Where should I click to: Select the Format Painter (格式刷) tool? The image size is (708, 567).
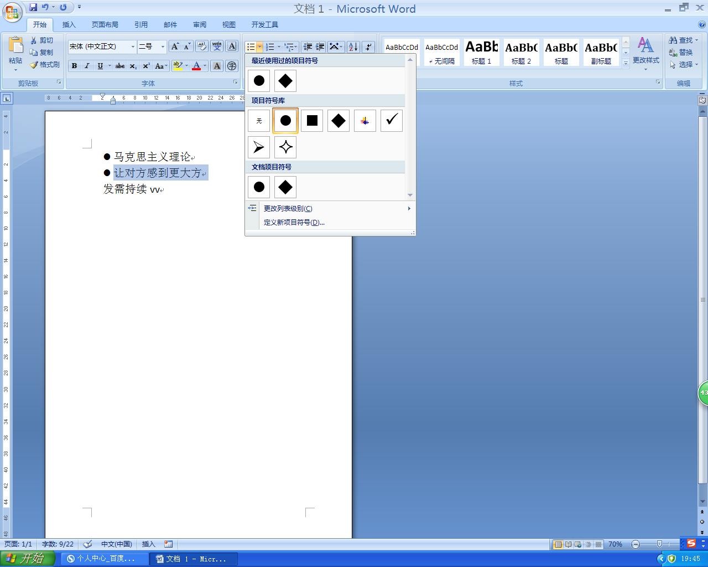(44, 65)
